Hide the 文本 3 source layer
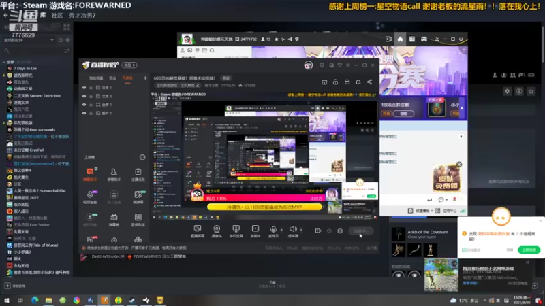545x306 pixels. 84,96
